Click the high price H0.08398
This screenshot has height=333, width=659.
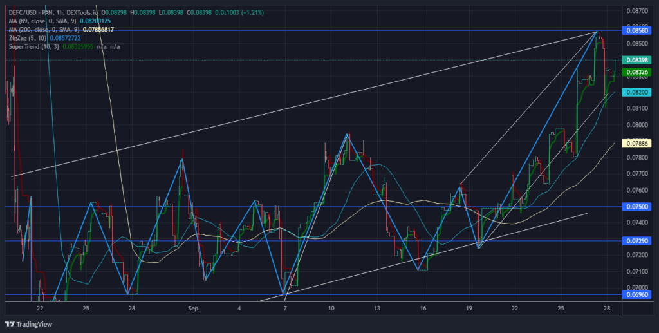coord(142,13)
